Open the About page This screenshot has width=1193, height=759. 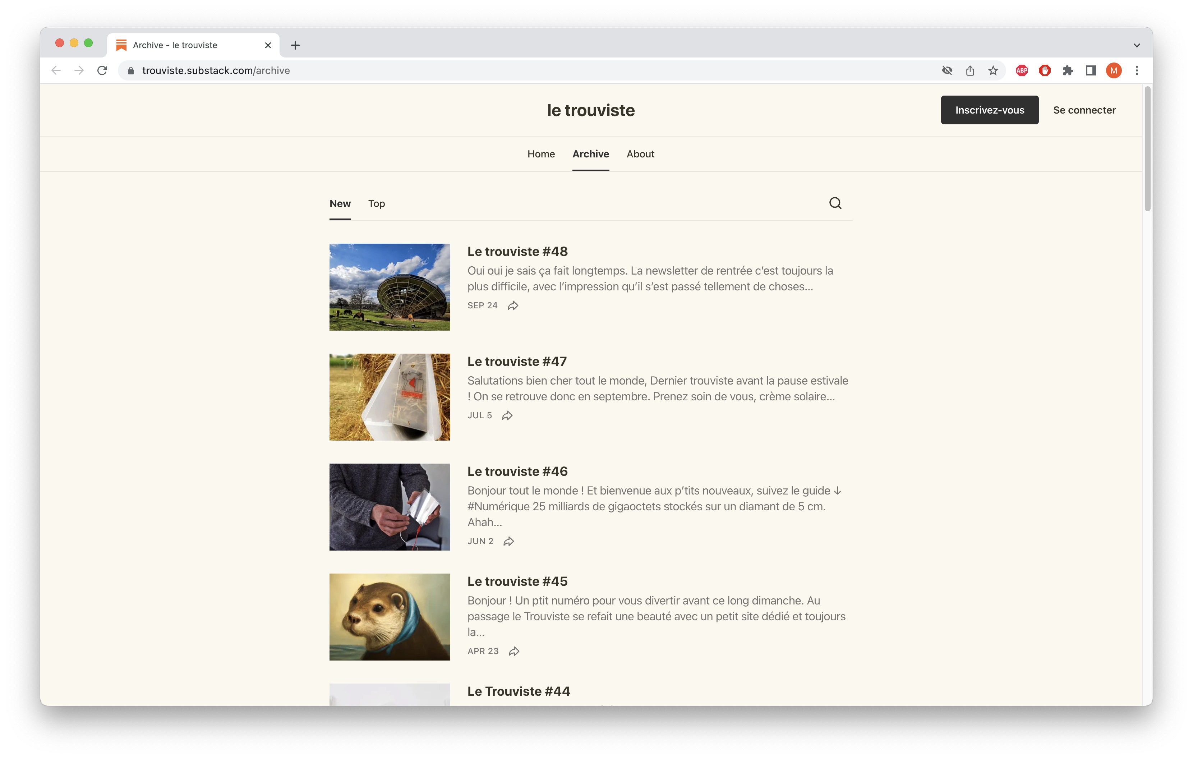tap(640, 154)
